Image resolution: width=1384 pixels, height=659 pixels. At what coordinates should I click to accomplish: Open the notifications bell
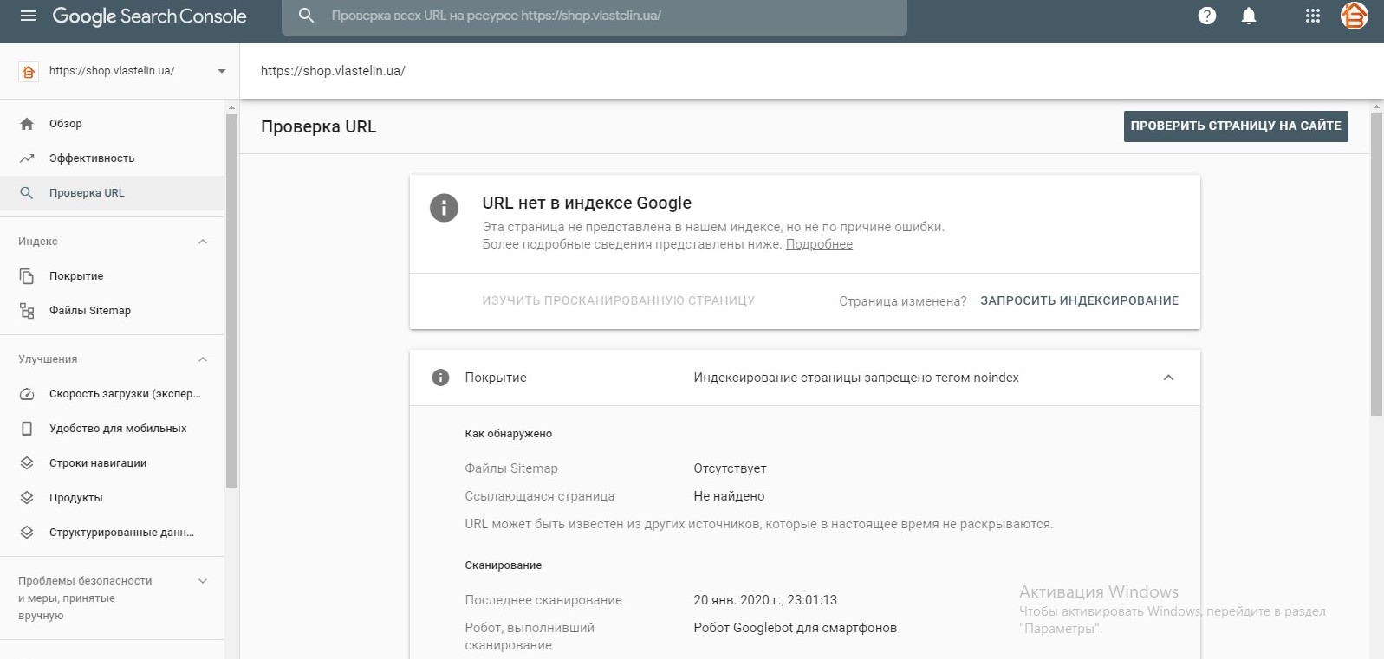1249,16
